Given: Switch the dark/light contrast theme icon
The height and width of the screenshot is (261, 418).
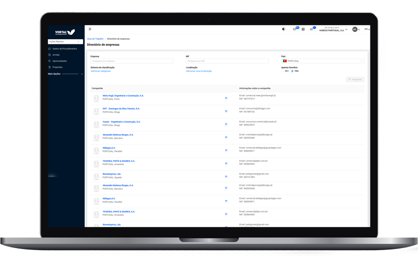Looking at the screenshot, I should click(x=284, y=29).
